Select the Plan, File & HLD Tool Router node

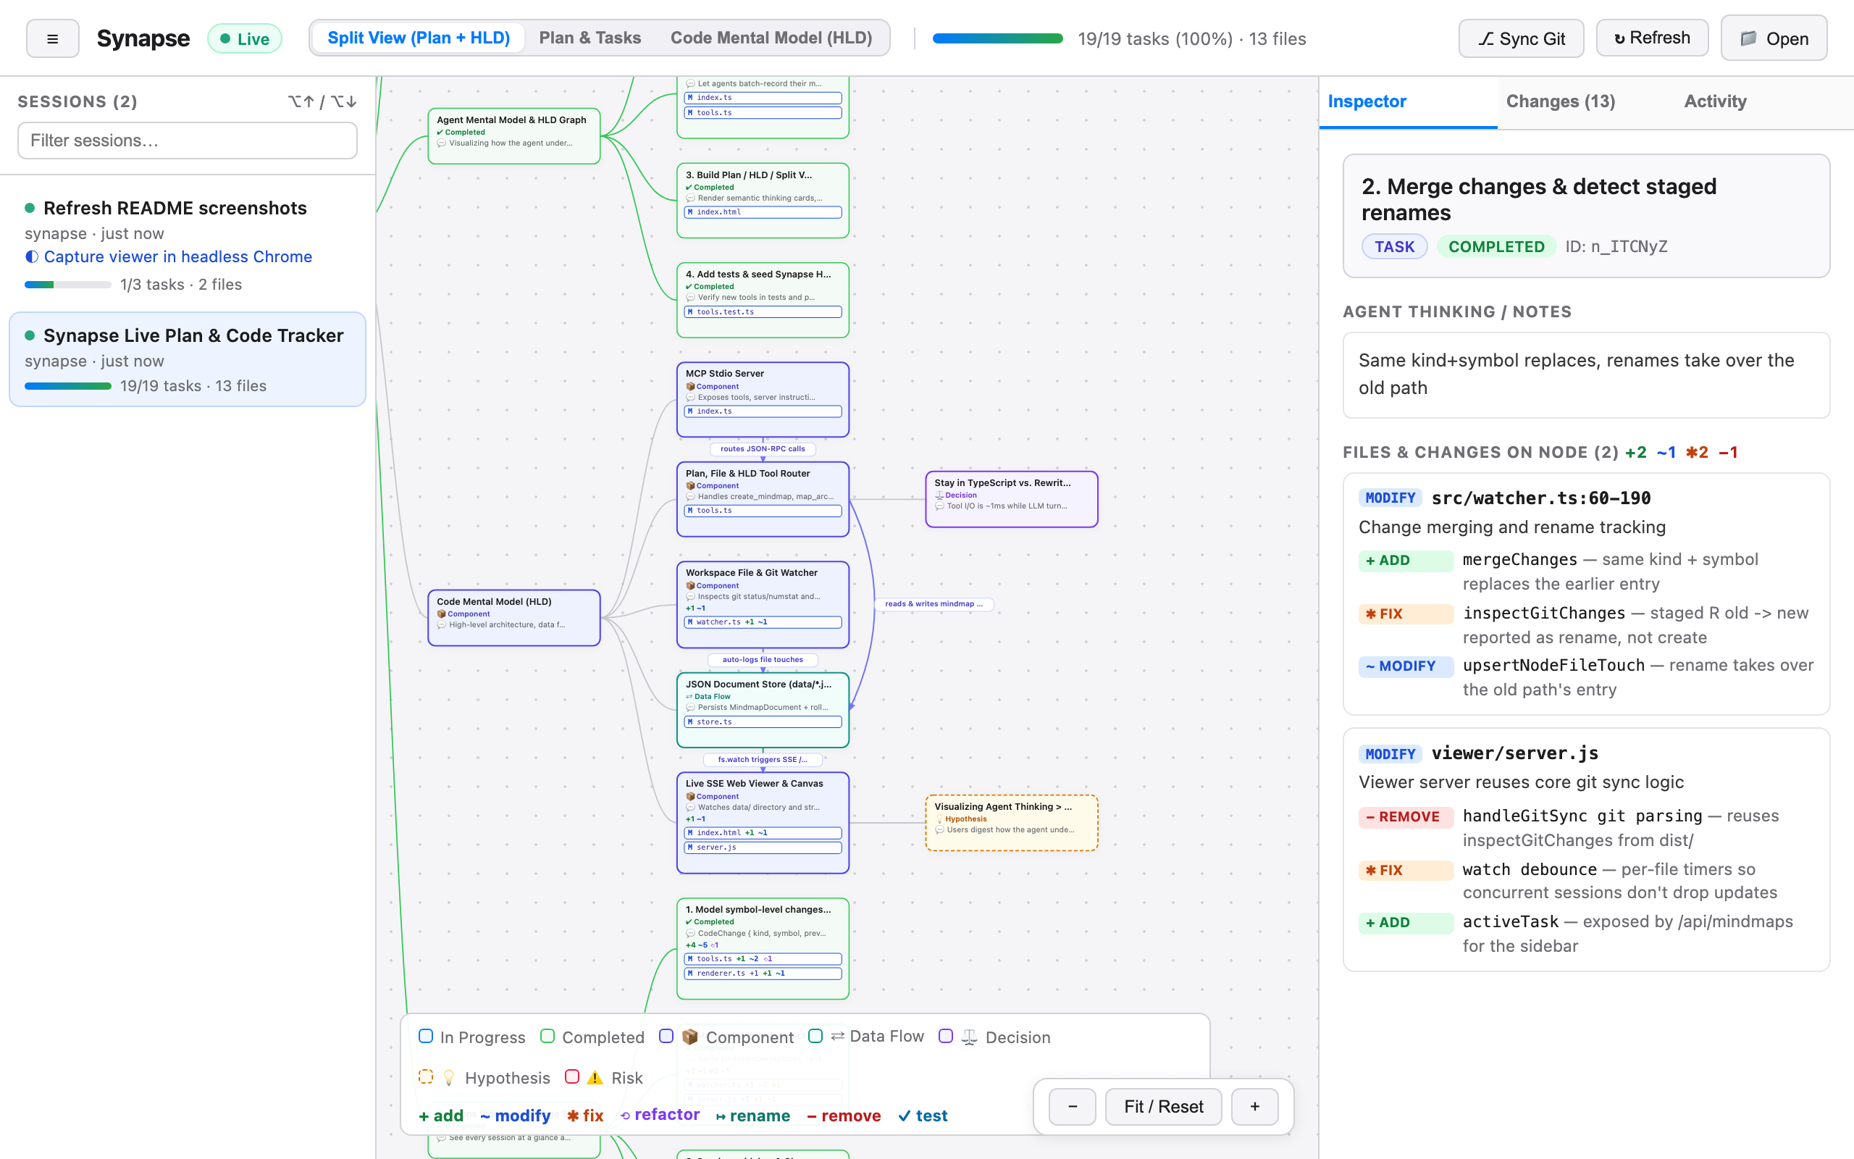[x=763, y=499]
